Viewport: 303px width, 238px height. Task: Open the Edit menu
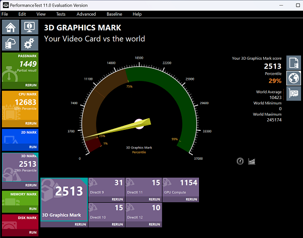22,14
